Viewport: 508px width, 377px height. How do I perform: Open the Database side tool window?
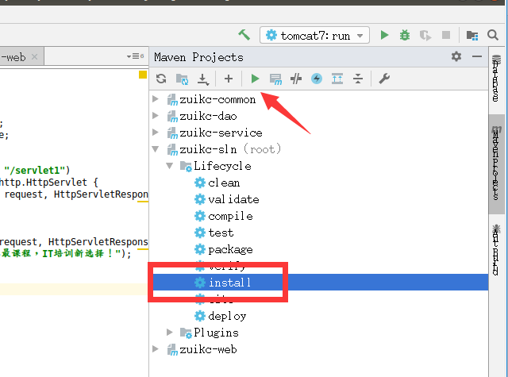pyautogui.click(x=496, y=79)
